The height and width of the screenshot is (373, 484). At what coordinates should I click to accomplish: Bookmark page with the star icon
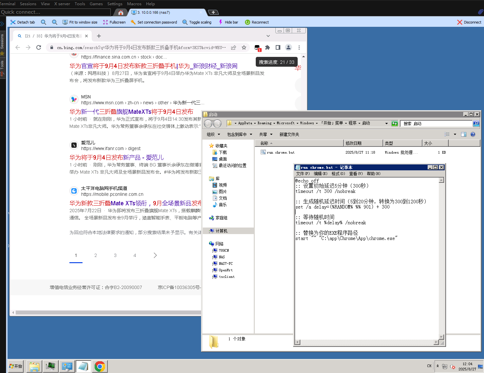click(244, 47)
